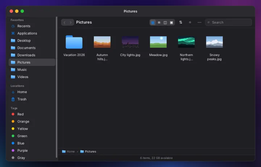The image size is (261, 167).
Task: Select Pictures in the sidebar
Action: [x=32, y=62]
